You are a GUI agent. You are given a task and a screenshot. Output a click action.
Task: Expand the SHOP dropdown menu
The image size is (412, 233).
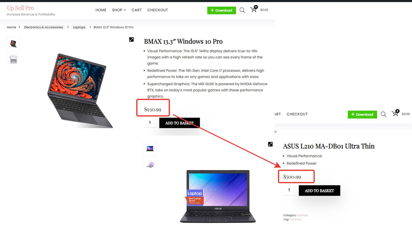tap(119, 10)
